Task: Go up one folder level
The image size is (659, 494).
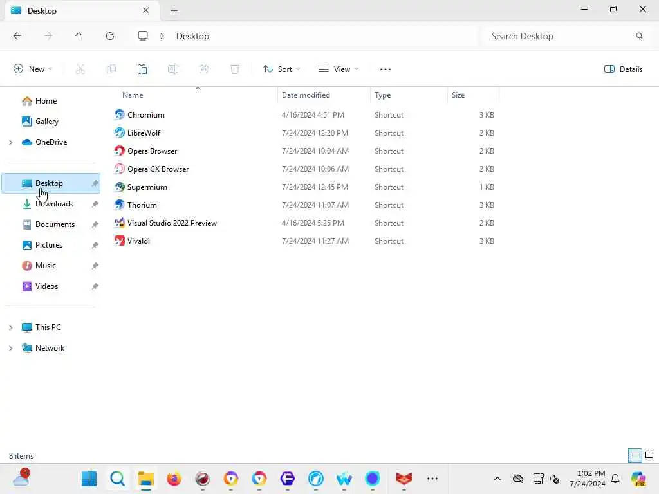Action: 79,36
